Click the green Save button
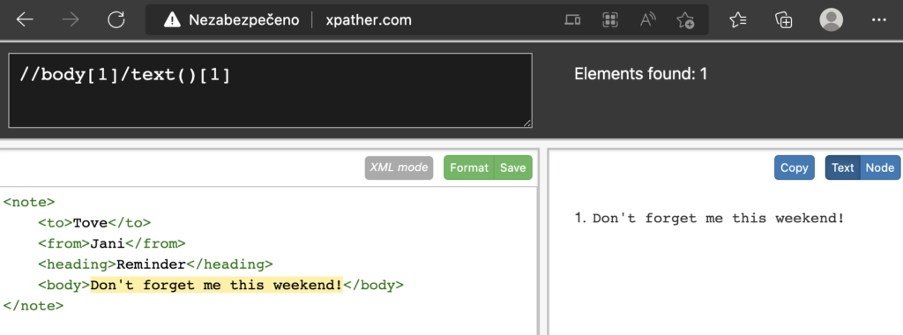This screenshot has height=335, width=903. click(513, 167)
